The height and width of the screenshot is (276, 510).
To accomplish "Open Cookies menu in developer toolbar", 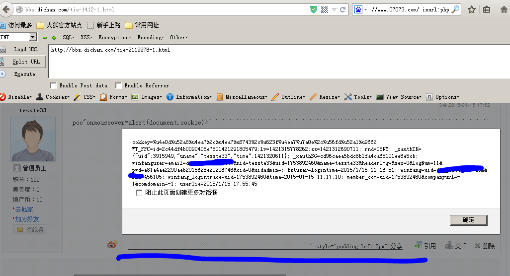I will [53, 97].
